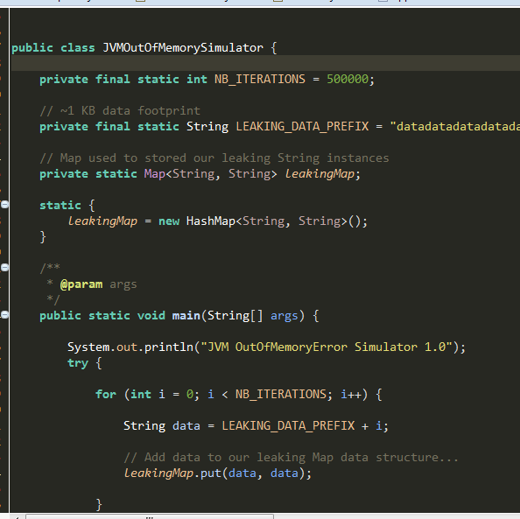520x519 pixels.
Task: Click the 500000 numeric literal
Action: pyautogui.click(x=348, y=80)
